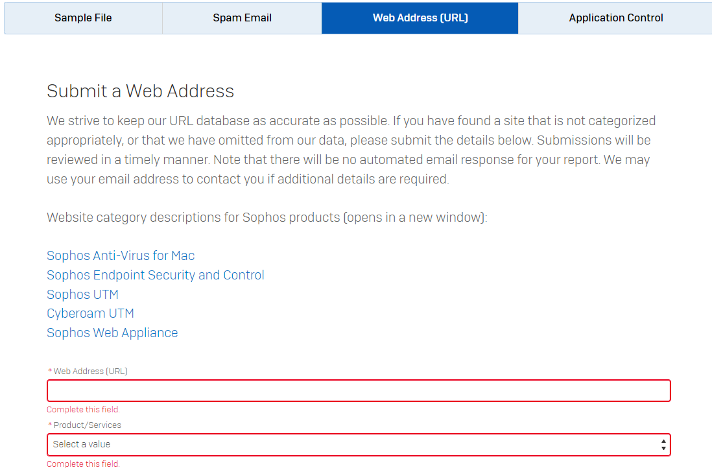712x472 pixels.
Task: Focus the Web Address (URL) input field
Action: 359,391
